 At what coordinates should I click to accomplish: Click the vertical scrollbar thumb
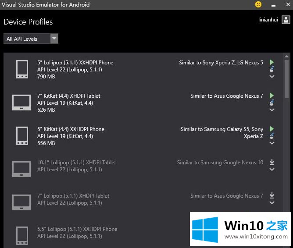click(x=287, y=79)
